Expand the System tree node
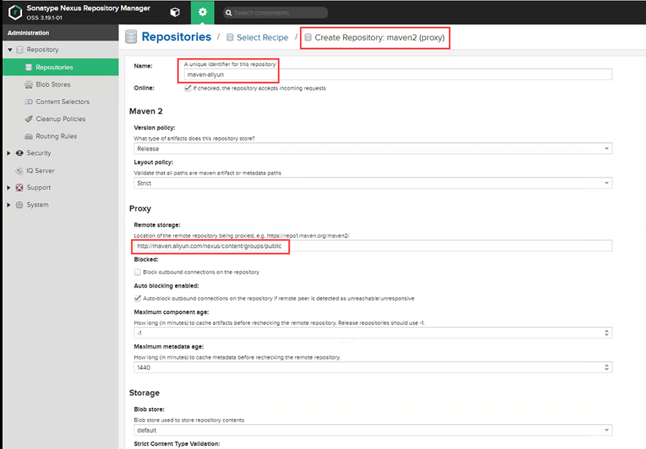This screenshot has width=646, height=449. click(x=9, y=205)
